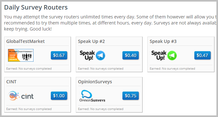Click the cint logo

click(21, 96)
